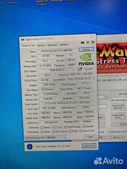Click the Lookup button
This screenshot has width=127, height=169.
(x=86, y=49)
